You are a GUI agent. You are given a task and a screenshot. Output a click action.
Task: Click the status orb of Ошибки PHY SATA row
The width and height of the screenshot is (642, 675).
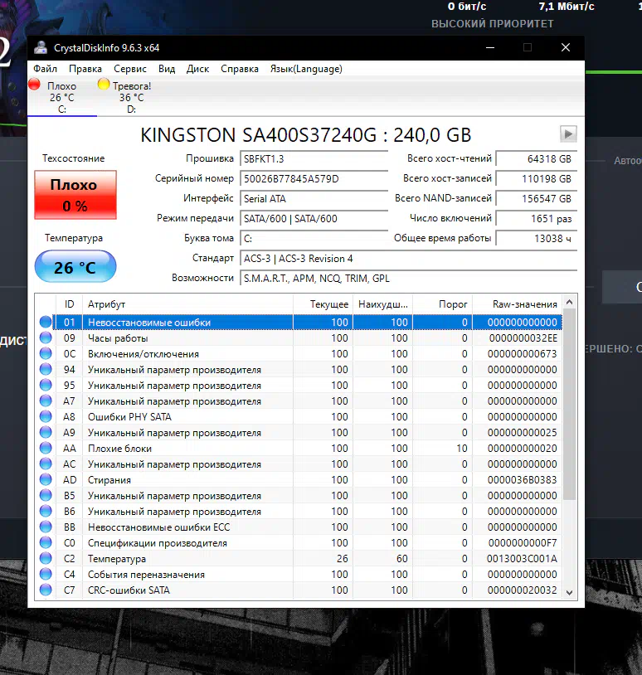click(x=46, y=416)
